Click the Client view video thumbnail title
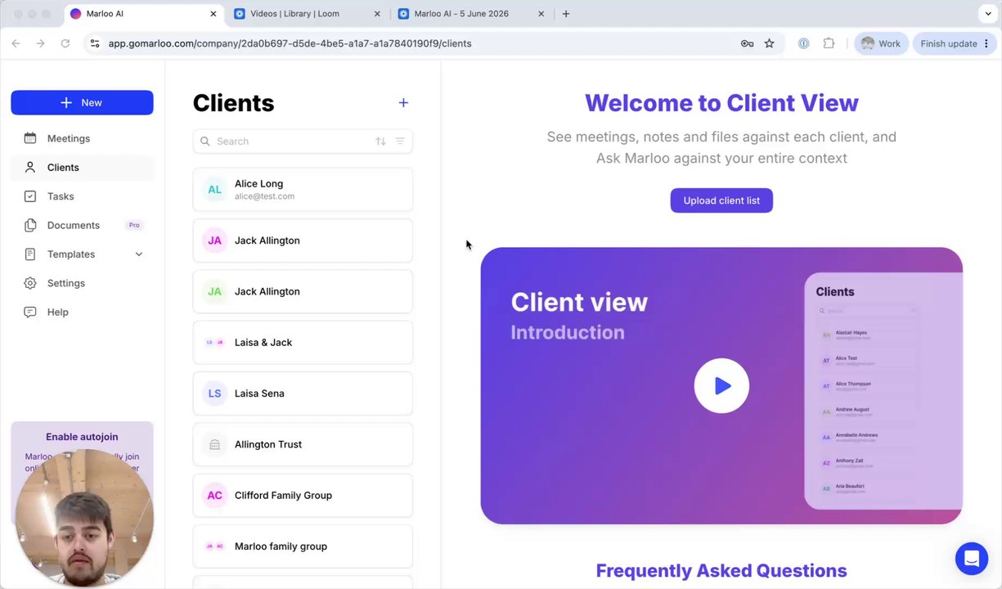 tap(579, 302)
